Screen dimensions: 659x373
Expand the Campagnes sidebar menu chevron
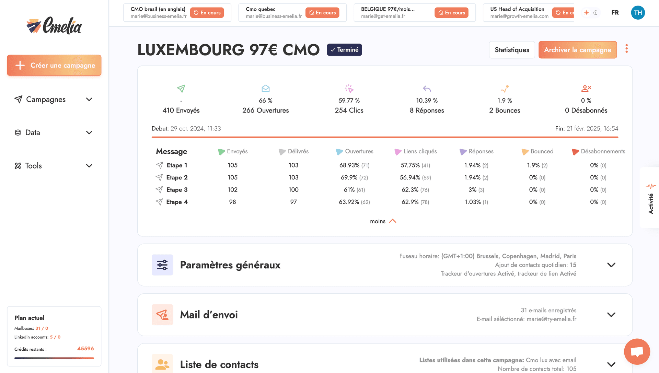pyautogui.click(x=89, y=100)
